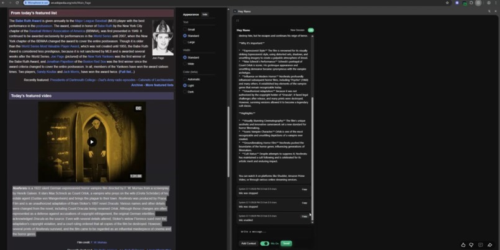This screenshot has width=500, height=250.
Task: Toggle the browser side panel icon
Action: pos(478,2)
